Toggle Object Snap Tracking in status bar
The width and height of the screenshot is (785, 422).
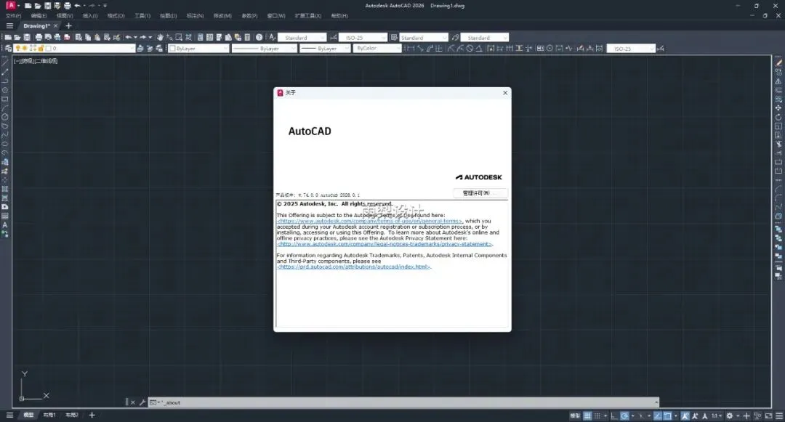point(657,416)
